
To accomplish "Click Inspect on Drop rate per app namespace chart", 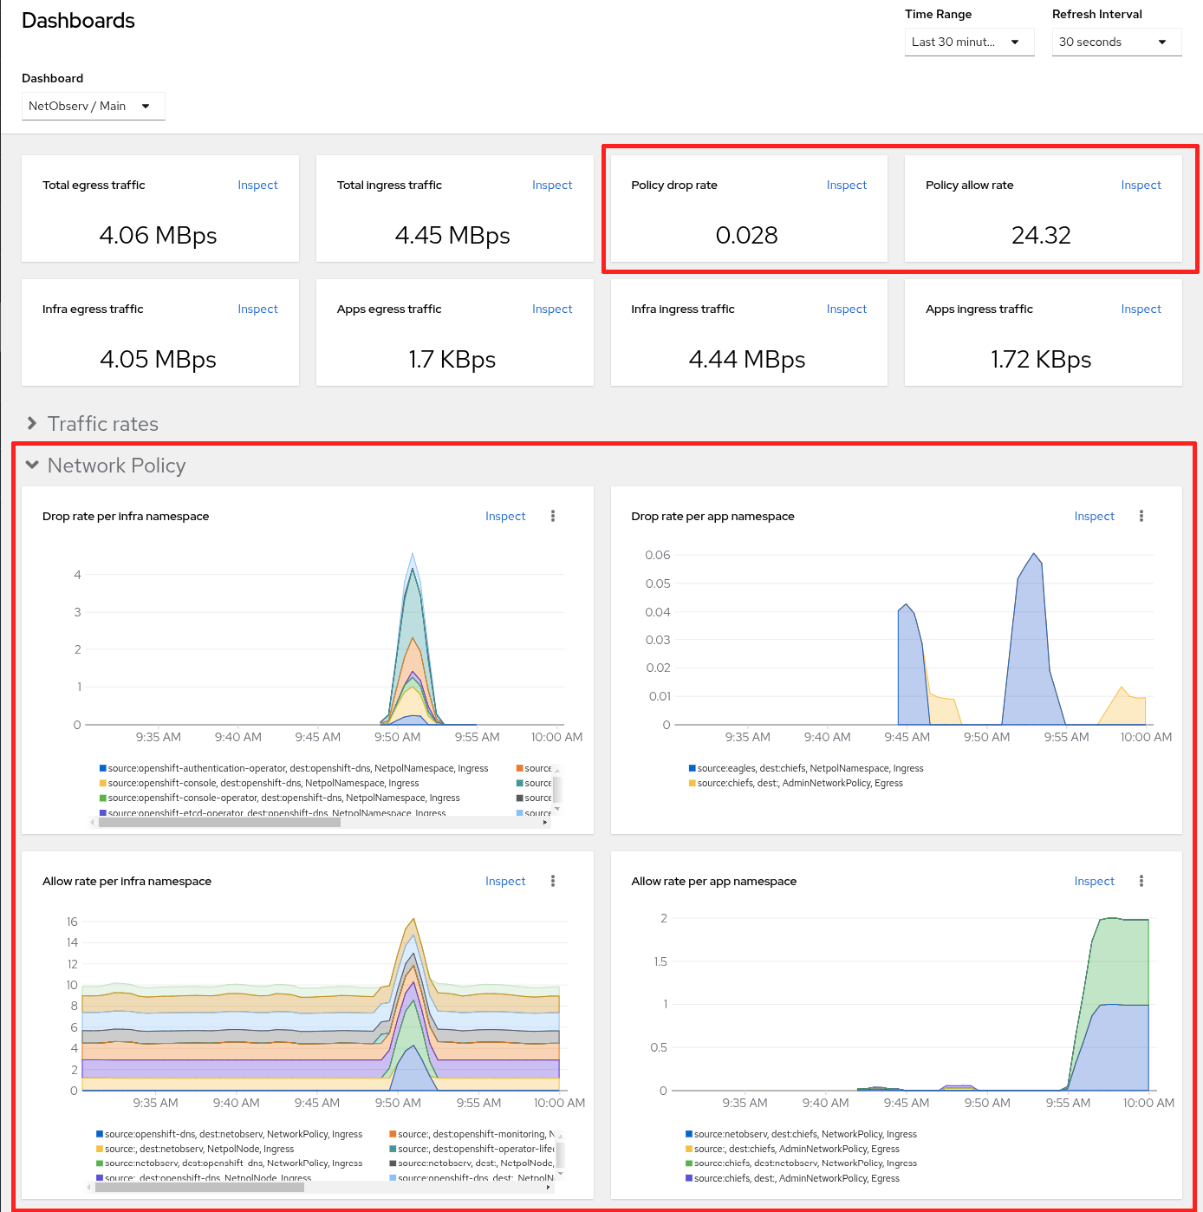I will (x=1094, y=516).
